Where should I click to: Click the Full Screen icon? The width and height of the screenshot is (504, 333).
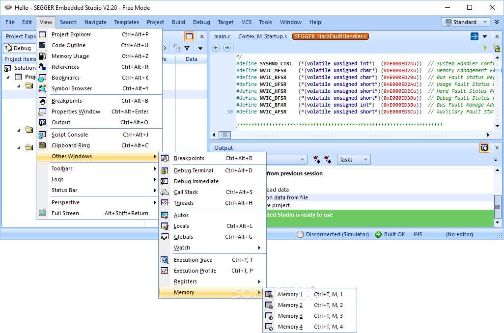(x=42, y=213)
